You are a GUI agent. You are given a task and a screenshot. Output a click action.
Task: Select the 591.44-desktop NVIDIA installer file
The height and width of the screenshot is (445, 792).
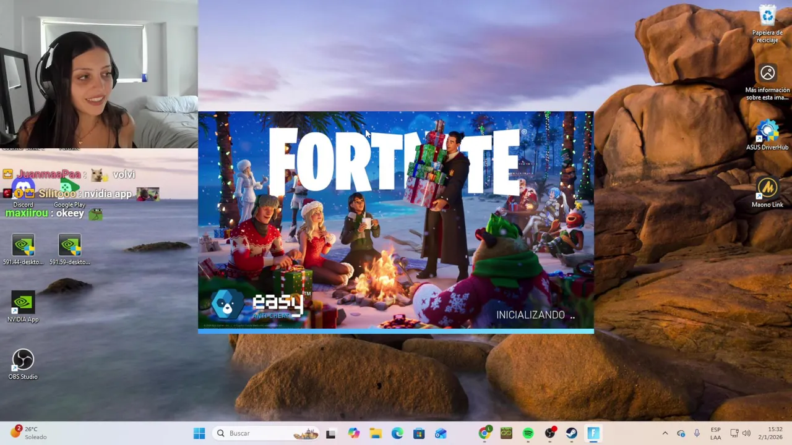tap(23, 250)
